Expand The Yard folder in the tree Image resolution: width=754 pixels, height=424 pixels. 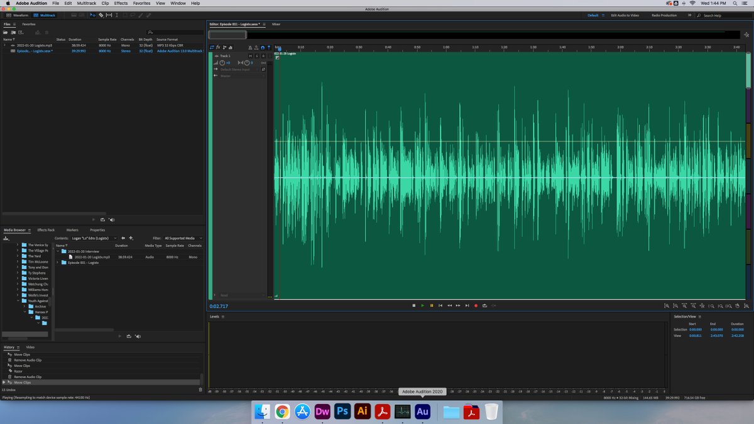[18, 256]
